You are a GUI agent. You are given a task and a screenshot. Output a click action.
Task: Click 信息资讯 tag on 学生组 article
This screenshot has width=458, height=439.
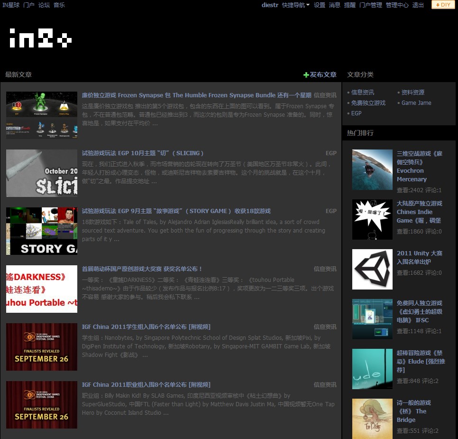pos(325,327)
